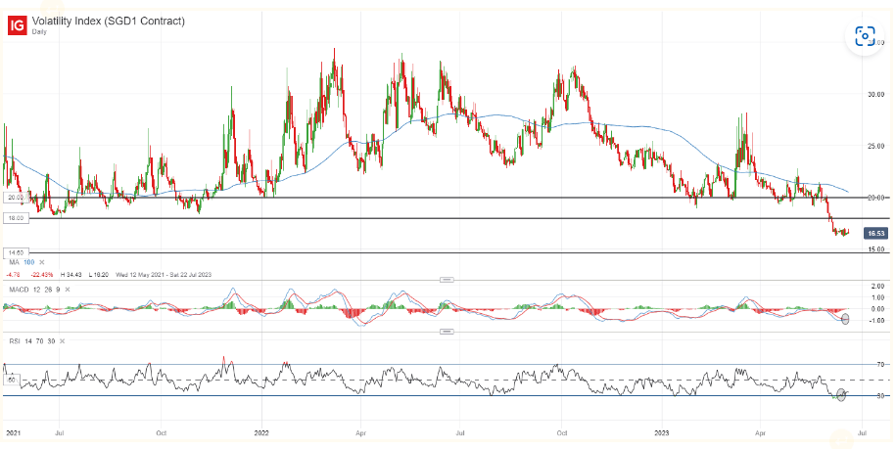Grab the resize handle above MACD panel

447,280
